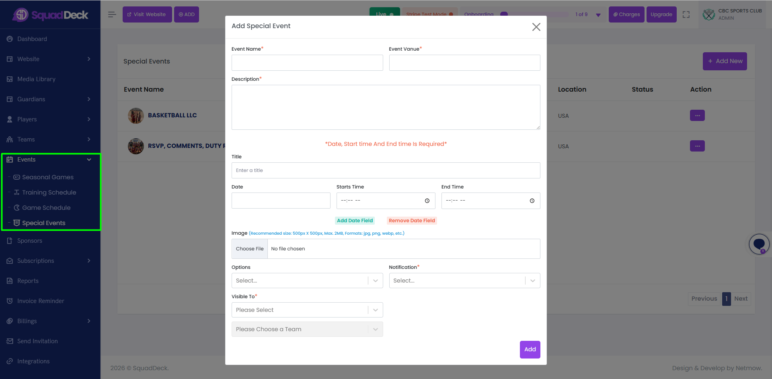Click the Events calendar icon
The image size is (772, 379).
10,160
